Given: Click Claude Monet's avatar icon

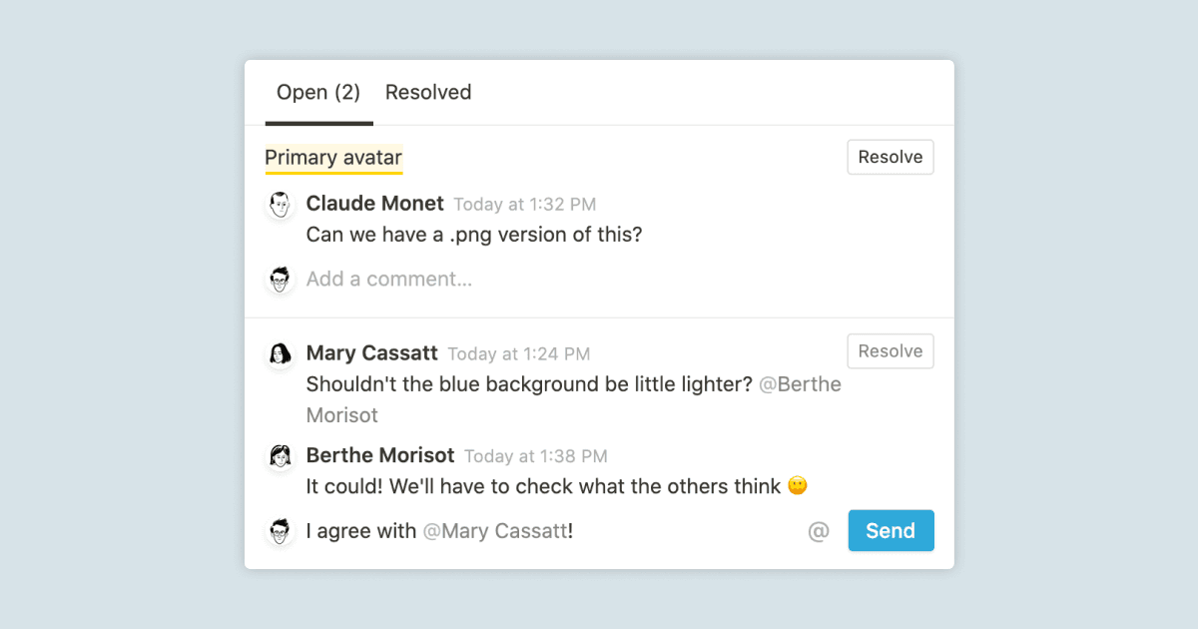Looking at the screenshot, I should point(281,205).
